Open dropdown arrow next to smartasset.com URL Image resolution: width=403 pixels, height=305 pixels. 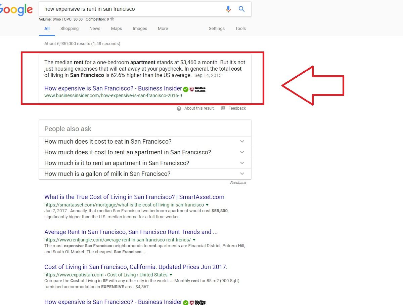tap(207, 205)
